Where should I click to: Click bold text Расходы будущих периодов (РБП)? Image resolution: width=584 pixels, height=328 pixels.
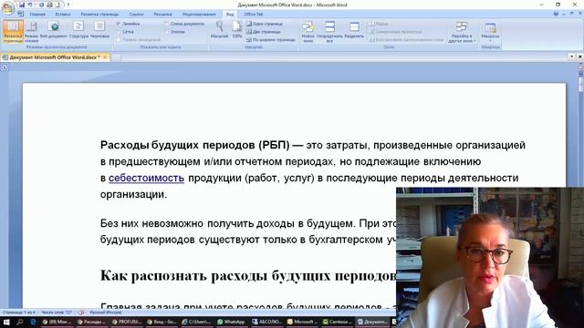[x=194, y=145]
